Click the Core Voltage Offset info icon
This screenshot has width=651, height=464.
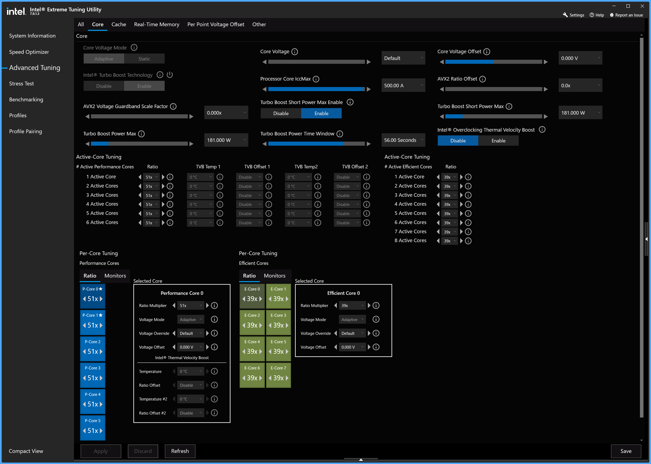(x=487, y=52)
